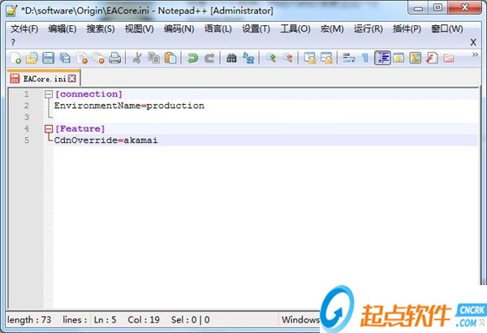This screenshot has height=333, width=487.
Task: Close the Notepad++ window
Action: click(464, 7)
